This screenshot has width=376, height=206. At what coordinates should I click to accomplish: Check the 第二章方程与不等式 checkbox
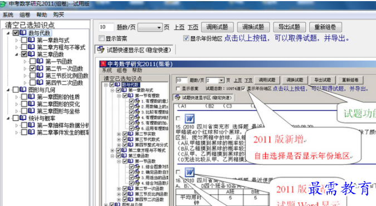24,47
